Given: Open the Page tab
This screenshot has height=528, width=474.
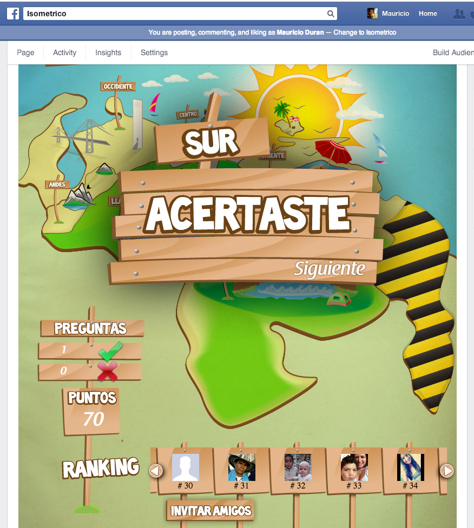Looking at the screenshot, I should (x=25, y=52).
